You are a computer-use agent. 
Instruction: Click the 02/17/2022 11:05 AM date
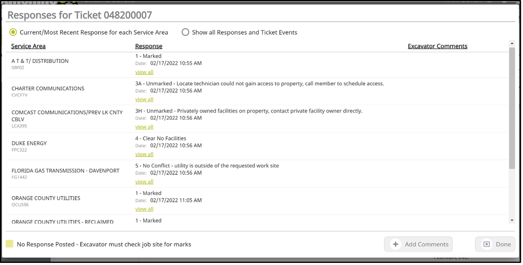coord(176,200)
